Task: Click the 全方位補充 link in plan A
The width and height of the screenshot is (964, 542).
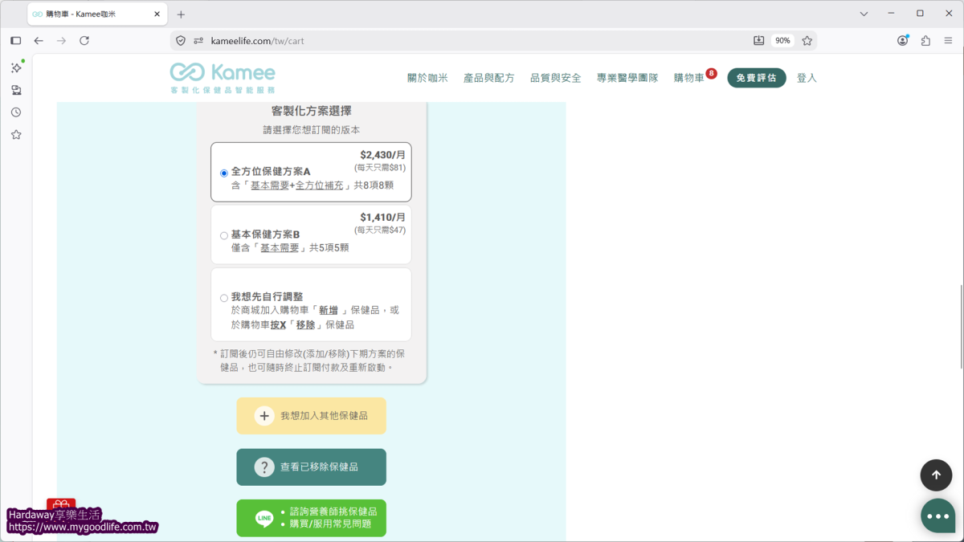Action: click(x=320, y=185)
